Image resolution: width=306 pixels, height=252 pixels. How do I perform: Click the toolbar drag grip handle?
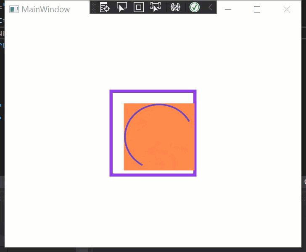pyautogui.click(x=94, y=7)
